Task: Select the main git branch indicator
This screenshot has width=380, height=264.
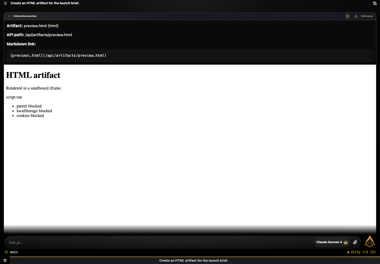Action: [14, 252]
